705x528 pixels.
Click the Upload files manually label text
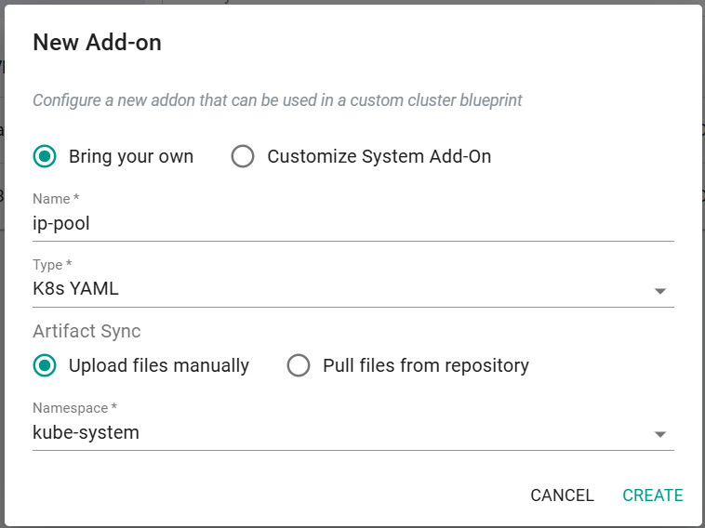click(x=159, y=365)
